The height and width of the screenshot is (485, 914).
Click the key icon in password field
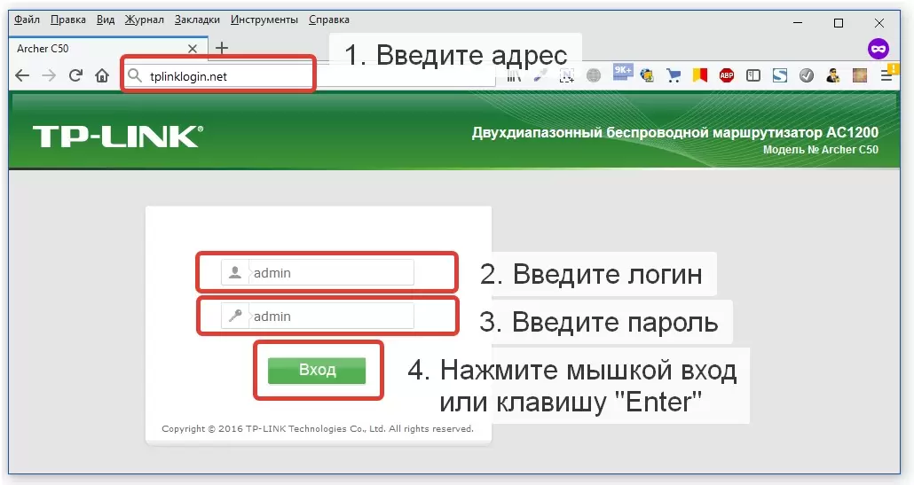[x=235, y=317]
